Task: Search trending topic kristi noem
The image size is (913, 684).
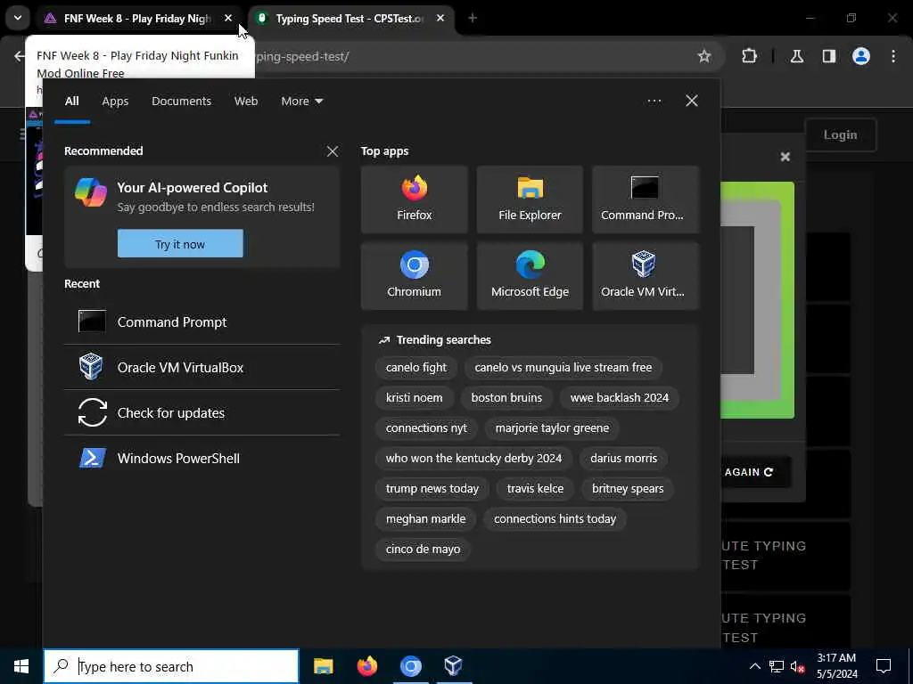Action: (x=414, y=398)
